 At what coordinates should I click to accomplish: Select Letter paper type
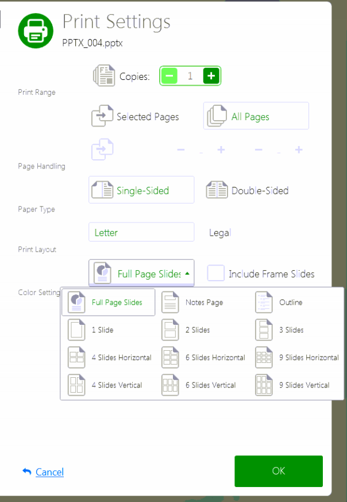[x=141, y=232]
